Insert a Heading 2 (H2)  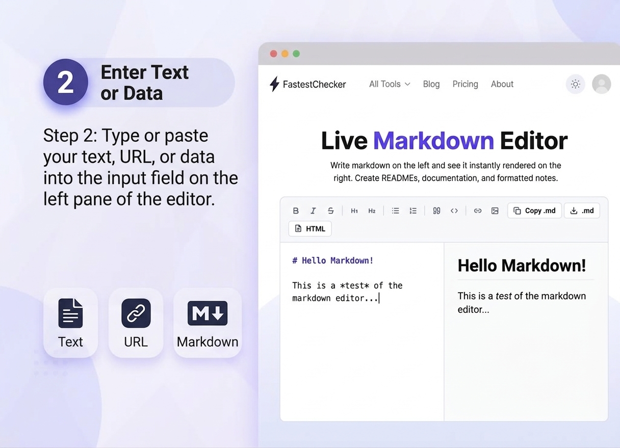[x=372, y=210]
